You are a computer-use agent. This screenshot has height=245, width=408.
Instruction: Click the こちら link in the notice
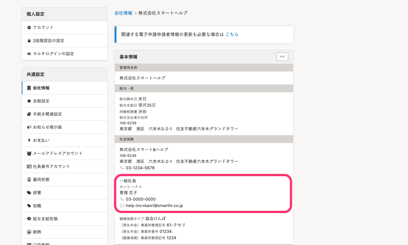[232, 34]
